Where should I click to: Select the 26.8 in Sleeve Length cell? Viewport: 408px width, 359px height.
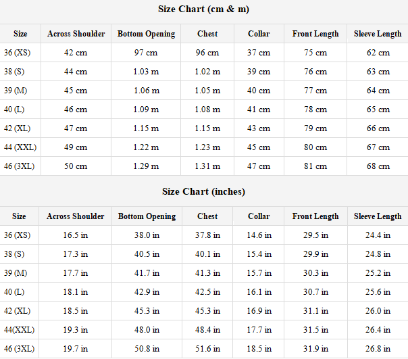(378, 349)
